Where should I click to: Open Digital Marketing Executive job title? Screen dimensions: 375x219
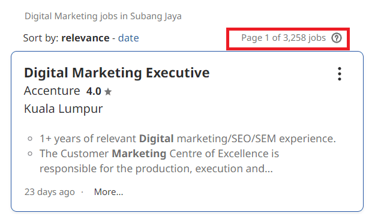(x=117, y=73)
